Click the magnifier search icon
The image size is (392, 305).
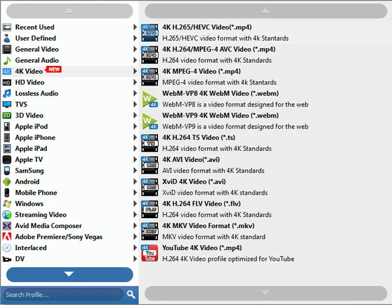[131, 295]
